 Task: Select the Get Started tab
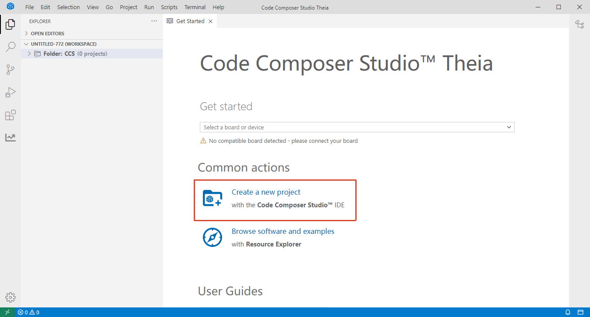190,21
